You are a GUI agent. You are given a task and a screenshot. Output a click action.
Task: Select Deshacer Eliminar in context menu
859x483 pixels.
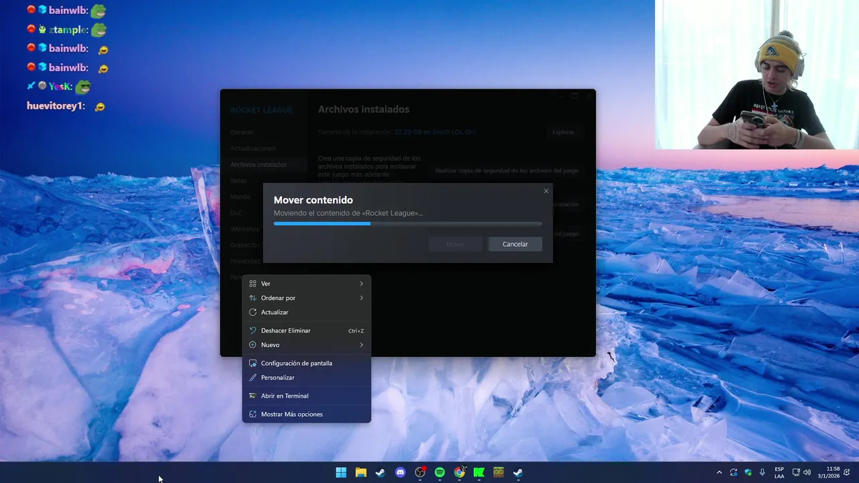click(306, 331)
